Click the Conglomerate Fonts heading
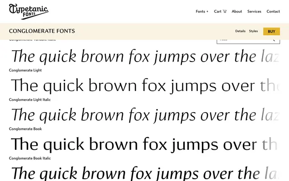Screen dimensions: 289x181 coord(42,31)
